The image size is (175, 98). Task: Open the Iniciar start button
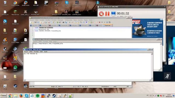click(x=4, y=96)
